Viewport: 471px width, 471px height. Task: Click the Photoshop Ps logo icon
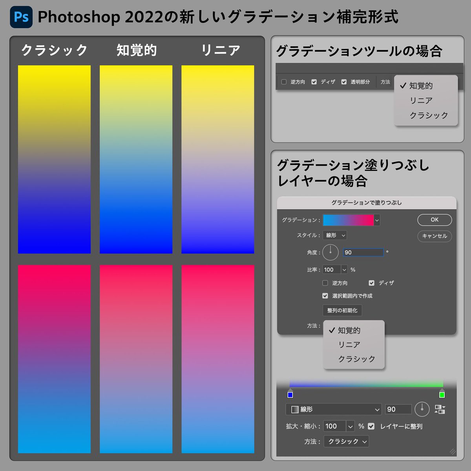coord(21,17)
